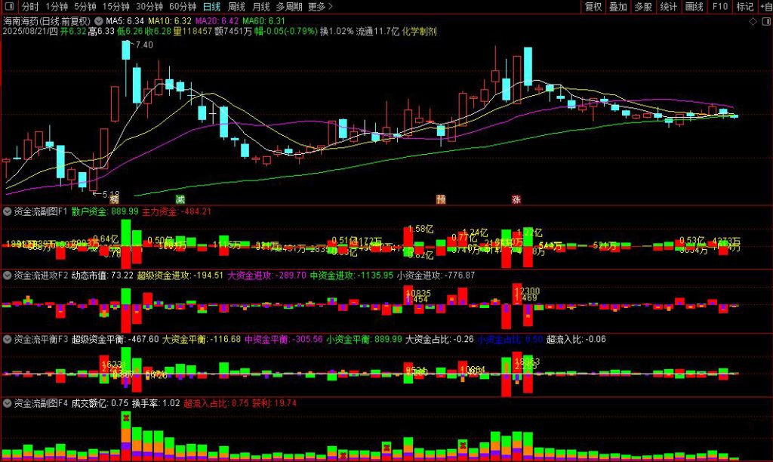The height and width of the screenshot is (462, 773).
Task: Click the 7.40 peak candlestick
Action: 125,51
